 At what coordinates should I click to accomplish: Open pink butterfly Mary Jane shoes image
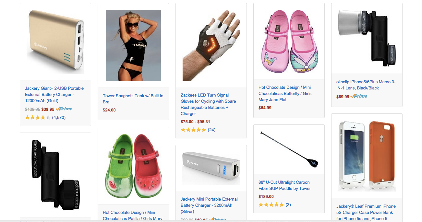[x=289, y=41]
